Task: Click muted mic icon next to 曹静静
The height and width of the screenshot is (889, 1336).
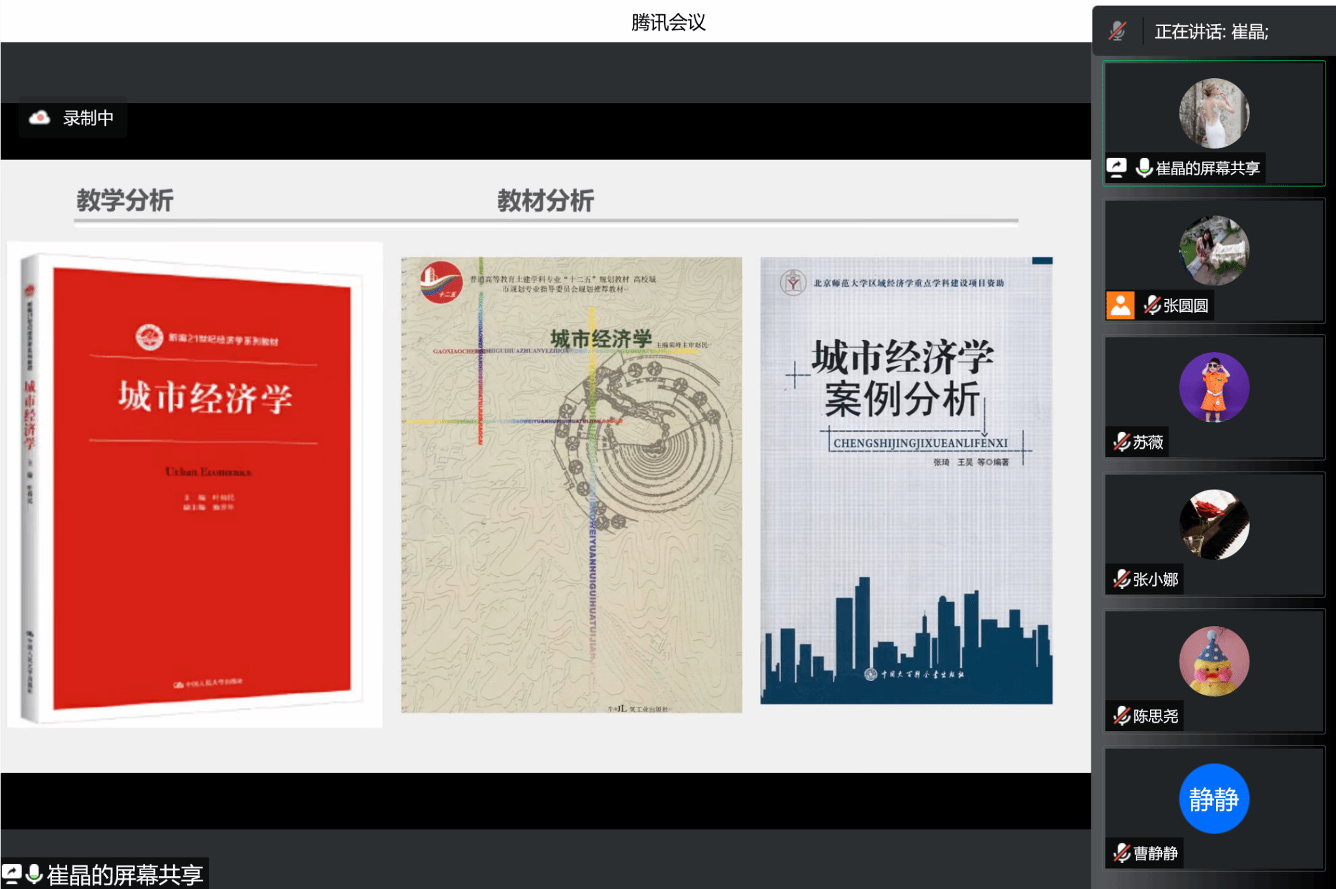Action: [x=1121, y=853]
